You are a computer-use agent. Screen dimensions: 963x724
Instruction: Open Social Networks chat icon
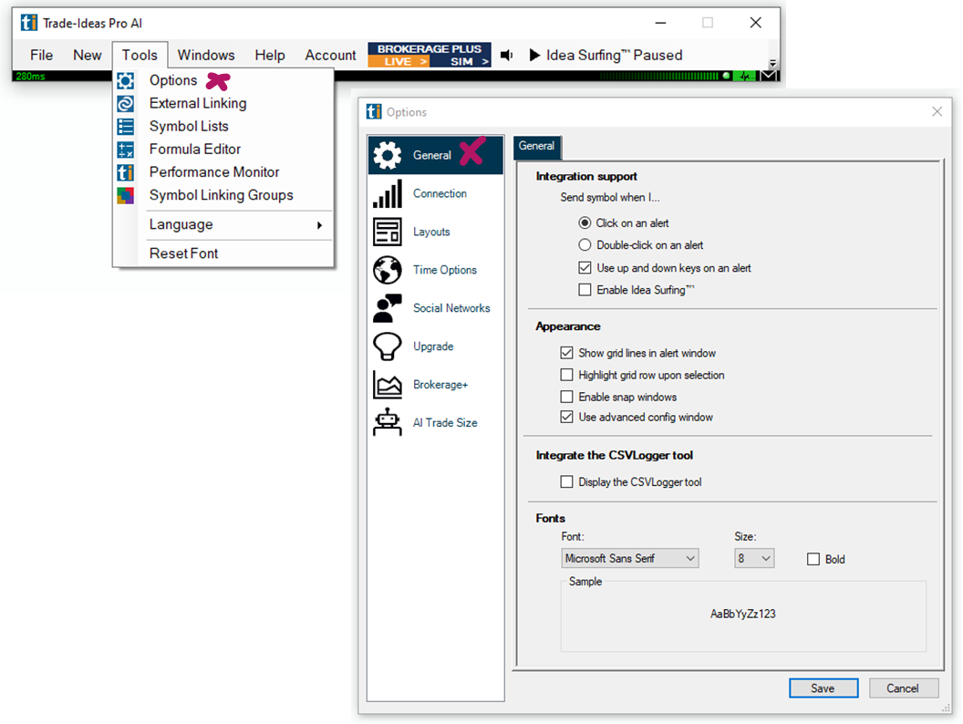pos(388,309)
